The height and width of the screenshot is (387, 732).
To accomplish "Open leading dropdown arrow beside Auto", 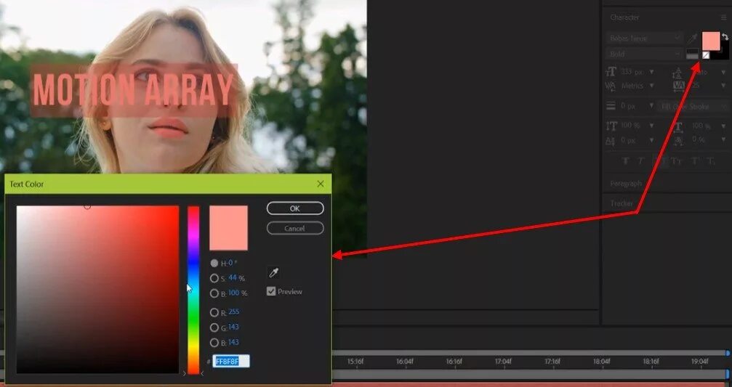I will click(723, 73).
